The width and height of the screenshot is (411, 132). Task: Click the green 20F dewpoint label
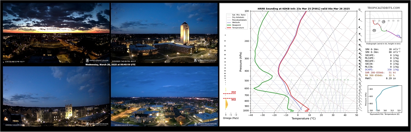(x=292, y=111)
